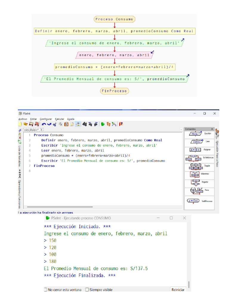Open the Archivo menu
This screenshot has width=229, height=306.
click(x=23, y=119)
